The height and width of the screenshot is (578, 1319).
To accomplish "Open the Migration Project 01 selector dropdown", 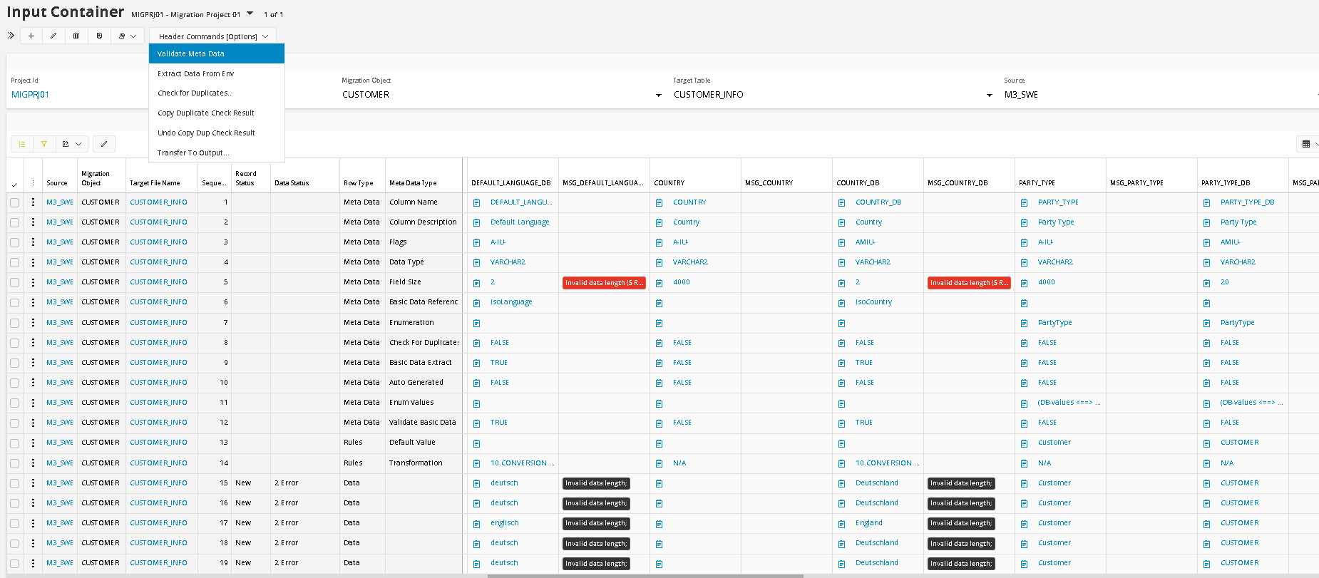I will point(250,14).
